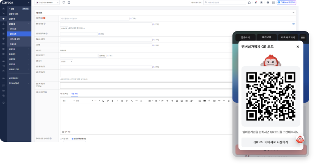Click the bell notification icon in header

pos(256,2)
